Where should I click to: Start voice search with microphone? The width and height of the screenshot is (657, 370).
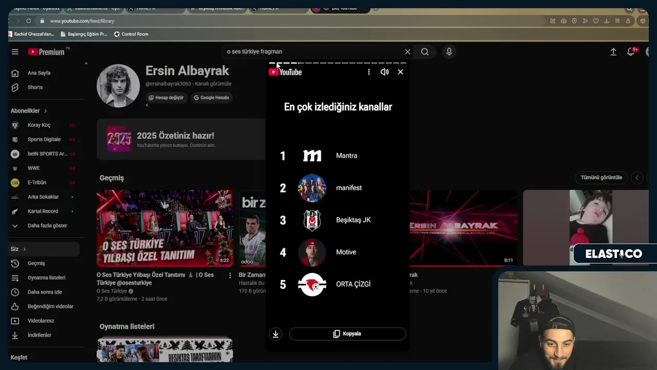coord(449,52)
